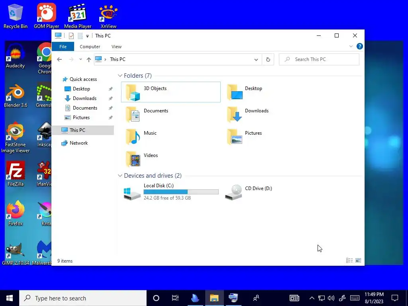Expand the ribbon with the chevron
Screen dimensions: 408x306
coord(351,46)
